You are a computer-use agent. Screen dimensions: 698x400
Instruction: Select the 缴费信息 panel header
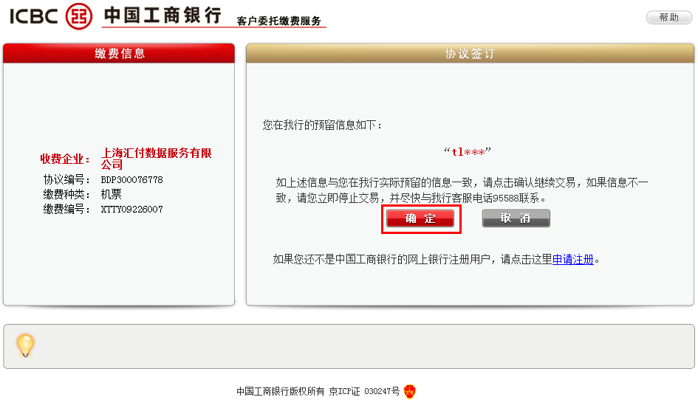coord(119,53)
